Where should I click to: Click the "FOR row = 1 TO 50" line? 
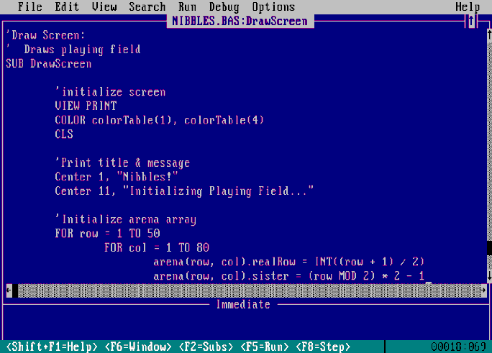107,234
